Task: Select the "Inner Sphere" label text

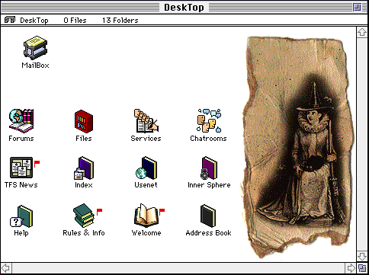Action: (209, 185)
